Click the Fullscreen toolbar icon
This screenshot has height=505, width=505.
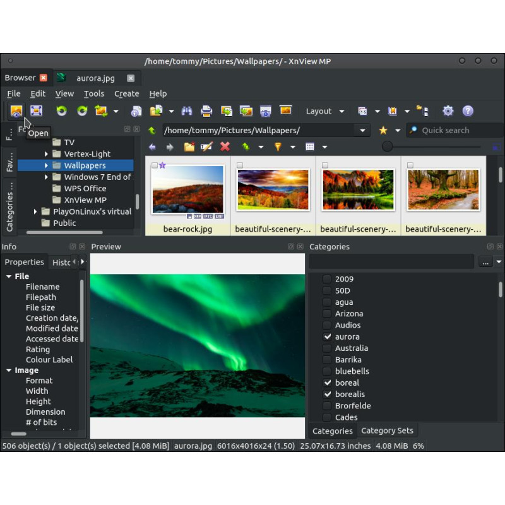coord(36,111)
